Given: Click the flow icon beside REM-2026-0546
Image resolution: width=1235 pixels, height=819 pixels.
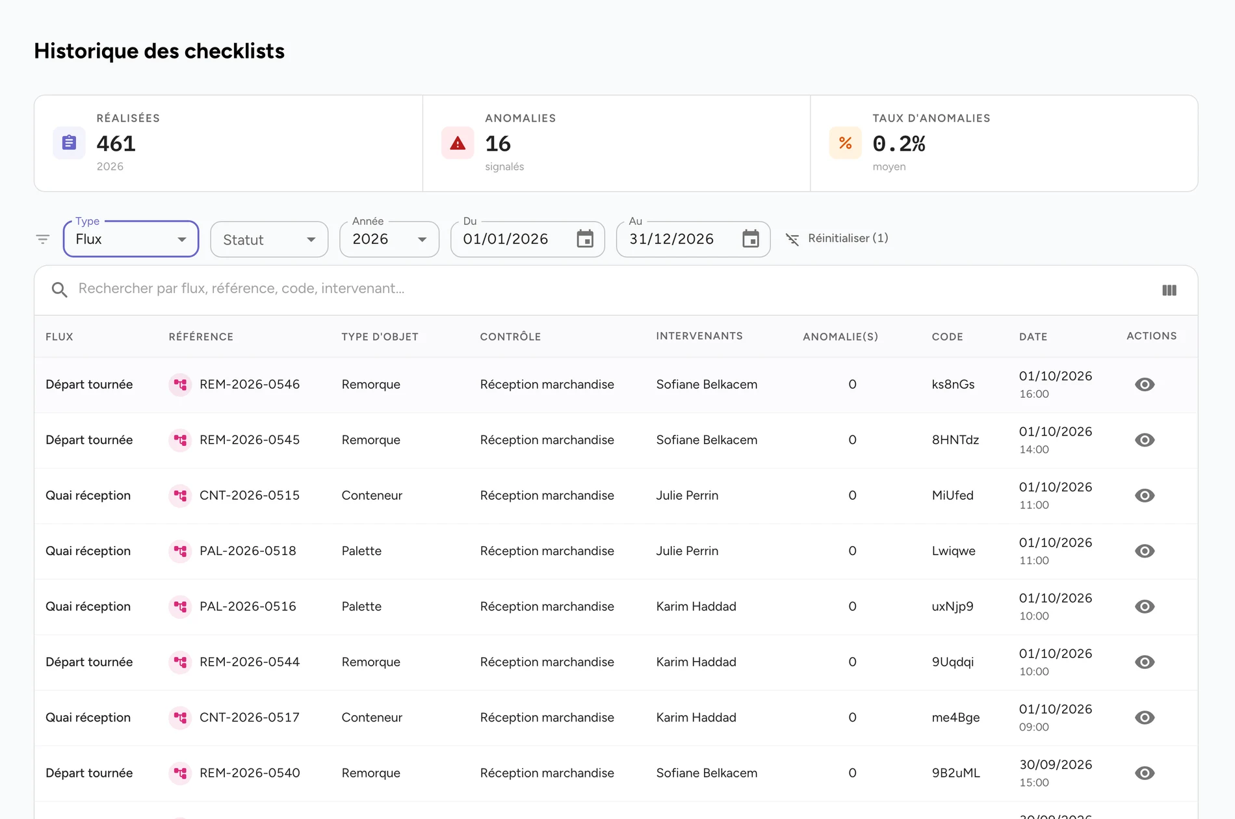Looking at the screenshot, I should 180,385.
